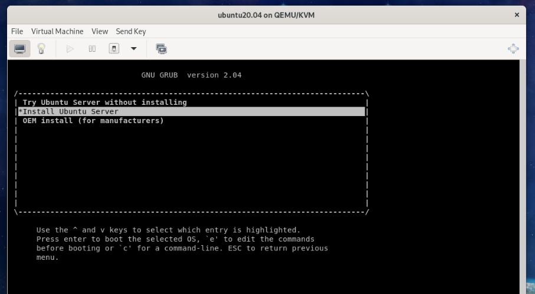This screenshot has width=535, height=294.
Task: Open shutdown options dropdown arrow
Action: [134, 49]
